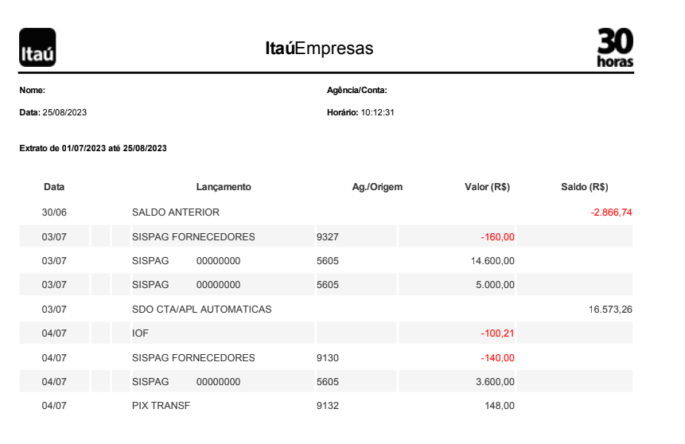Click the Ag./Origem column header

(377, 187)
